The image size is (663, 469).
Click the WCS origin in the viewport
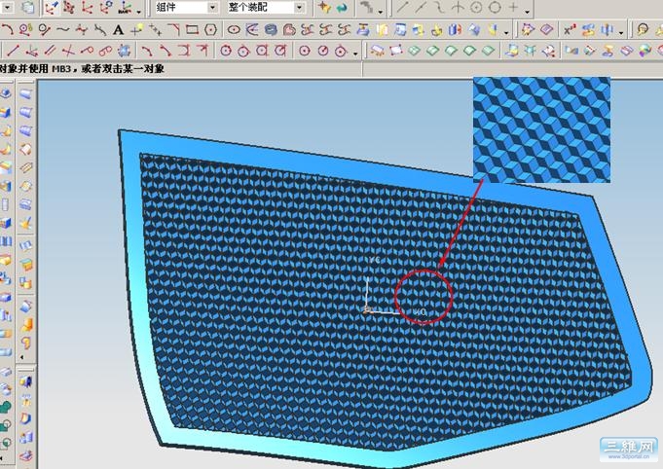click(x=367, y=311)
